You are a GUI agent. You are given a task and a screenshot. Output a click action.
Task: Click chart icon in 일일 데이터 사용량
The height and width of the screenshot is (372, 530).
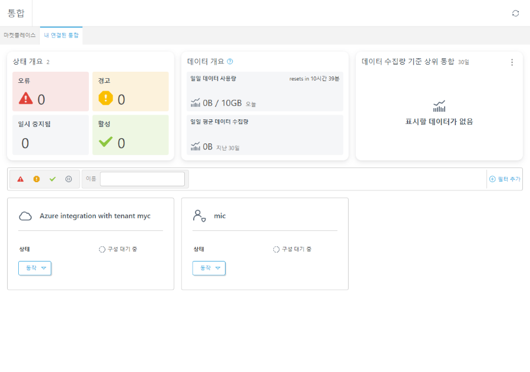[x=196, y=103]
